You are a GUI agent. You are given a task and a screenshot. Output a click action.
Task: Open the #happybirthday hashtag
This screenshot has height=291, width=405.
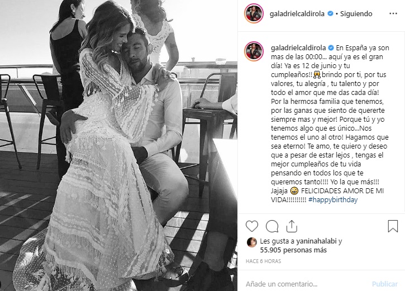click(333, 199)
